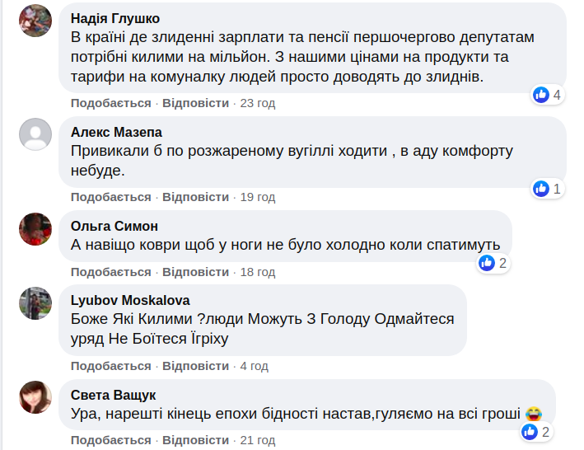Click Відповісти under Света Ващук's comment

[x=195, y=441]
